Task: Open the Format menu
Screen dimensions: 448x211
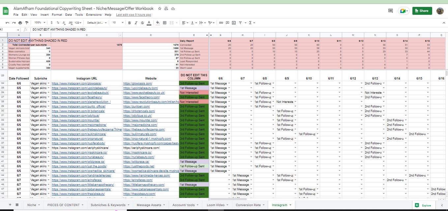Action: coord(57,15)
